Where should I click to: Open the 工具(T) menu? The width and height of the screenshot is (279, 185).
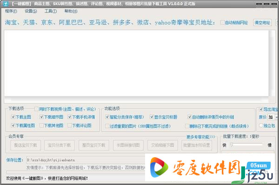coord(51,11)
